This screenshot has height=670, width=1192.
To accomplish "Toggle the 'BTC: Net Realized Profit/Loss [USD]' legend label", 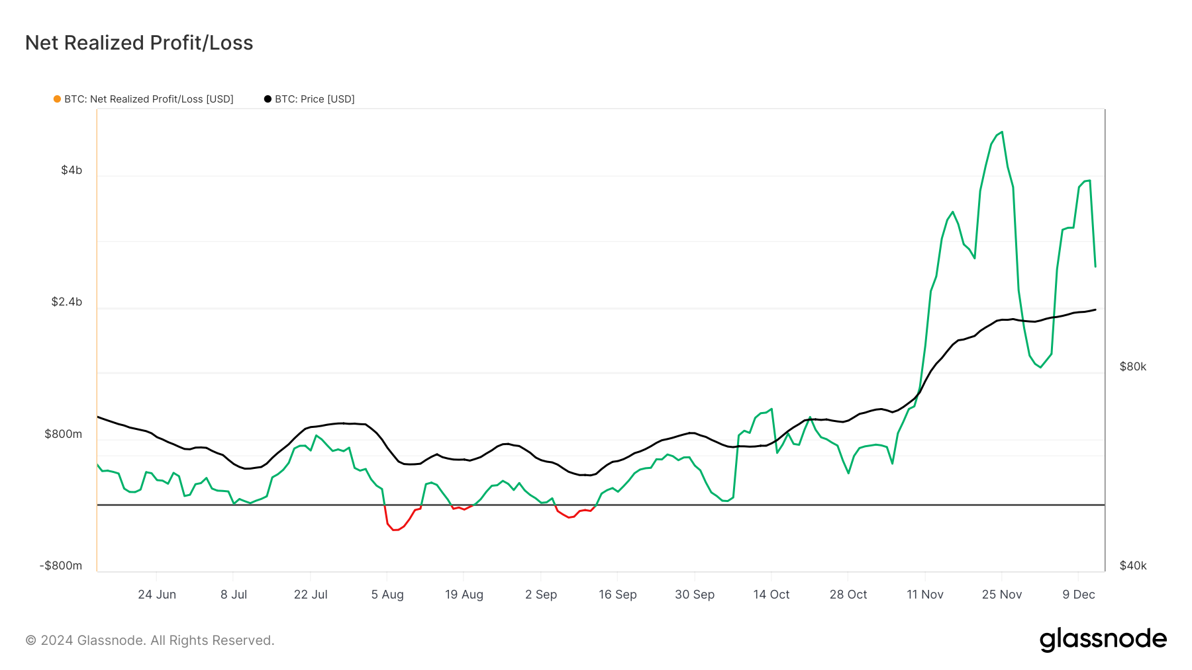I will pyautogui.click(x=149, y=99).
